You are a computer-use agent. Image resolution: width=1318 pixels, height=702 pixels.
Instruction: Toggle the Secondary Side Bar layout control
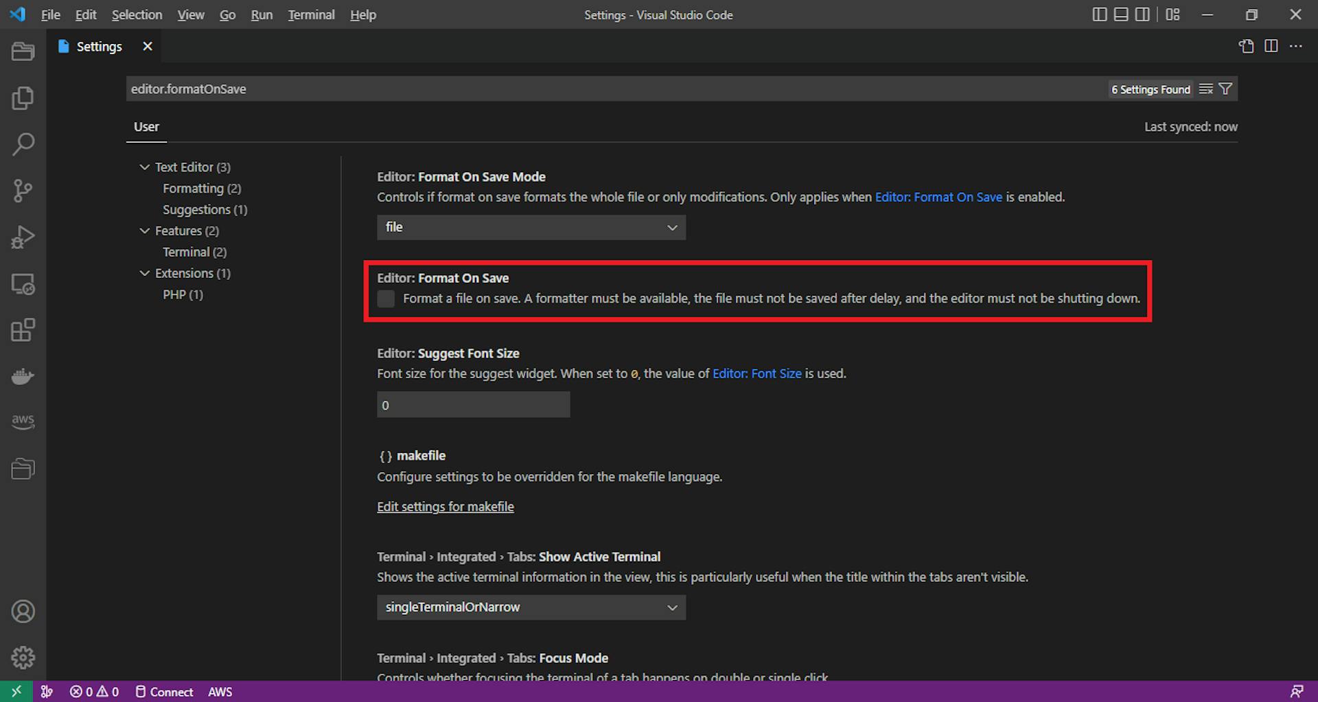[1143, 14]
